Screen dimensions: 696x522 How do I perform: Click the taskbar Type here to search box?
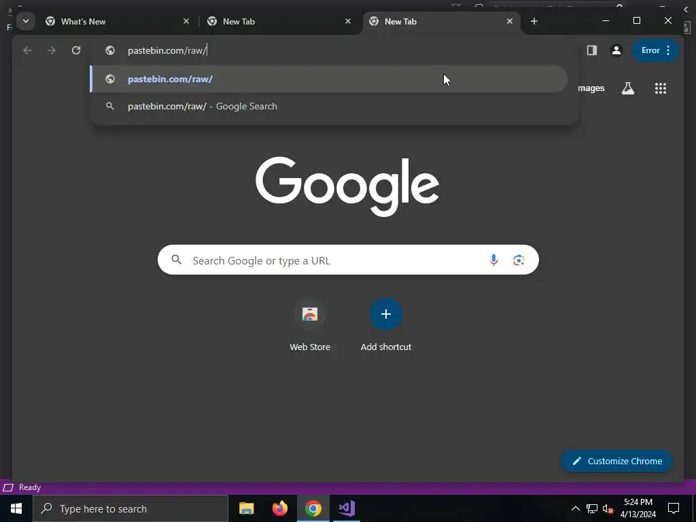click(130, 508)
